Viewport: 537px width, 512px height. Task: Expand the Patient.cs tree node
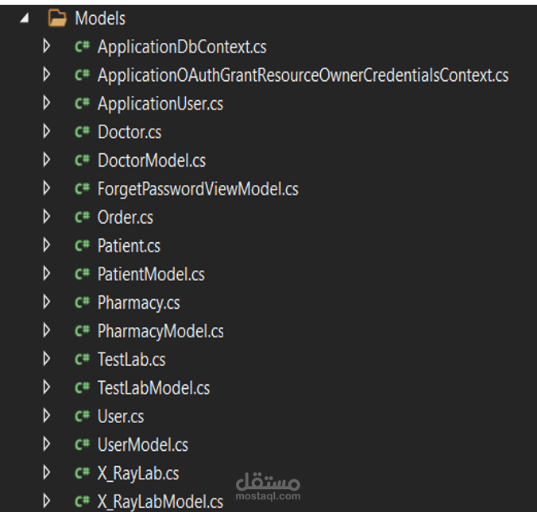point(46,245)
